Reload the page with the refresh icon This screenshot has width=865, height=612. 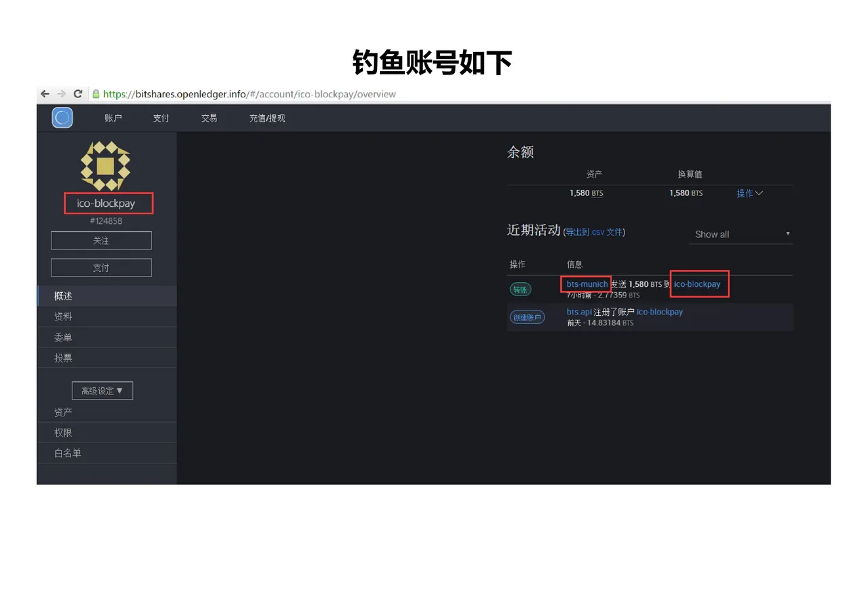tap(78, 94)
